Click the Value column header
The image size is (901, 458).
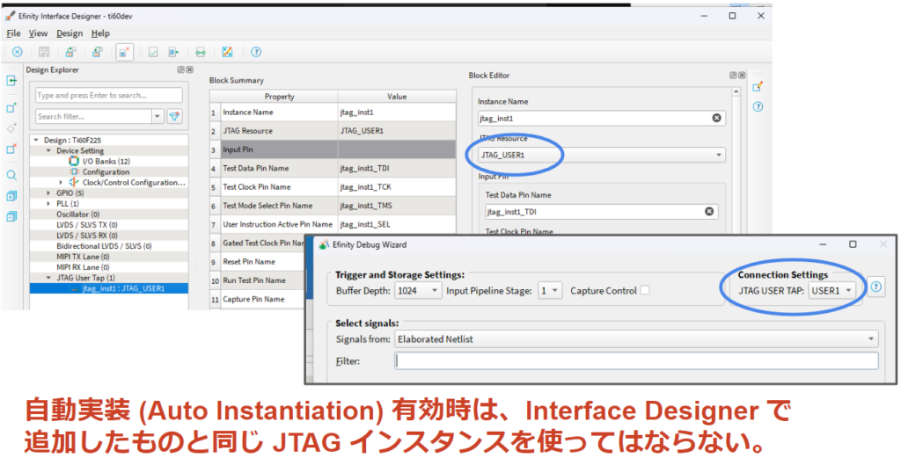(397, 97)
